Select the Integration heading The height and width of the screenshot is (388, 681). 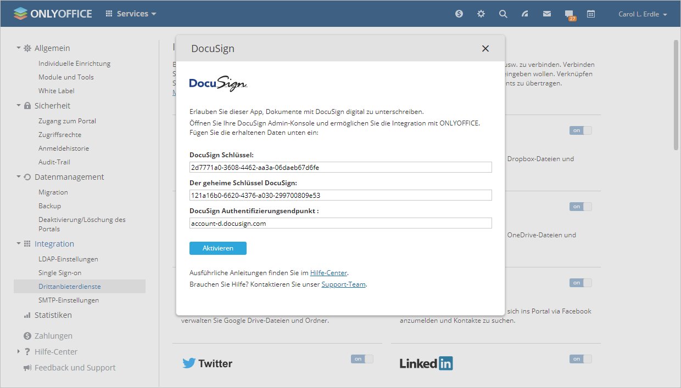click(x=54, y=244)
